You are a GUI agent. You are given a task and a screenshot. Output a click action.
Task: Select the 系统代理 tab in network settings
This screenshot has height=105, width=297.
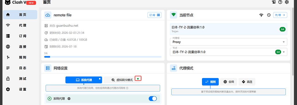coord(84,80)
